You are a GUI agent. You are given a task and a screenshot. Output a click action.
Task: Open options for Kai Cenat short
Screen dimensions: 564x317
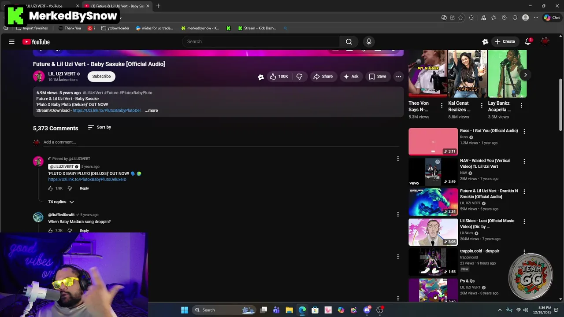pos(482,105)
